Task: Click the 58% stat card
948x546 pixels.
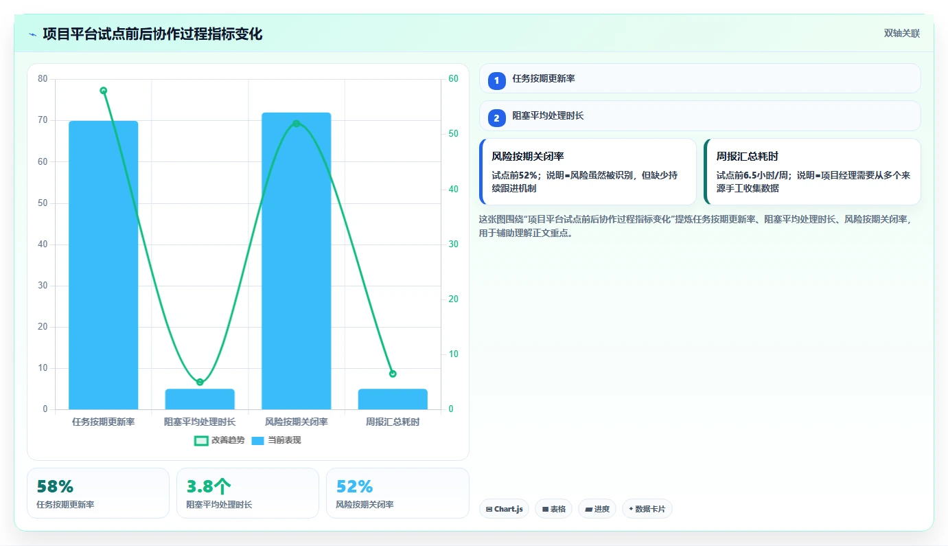Action: pos(98,493)
